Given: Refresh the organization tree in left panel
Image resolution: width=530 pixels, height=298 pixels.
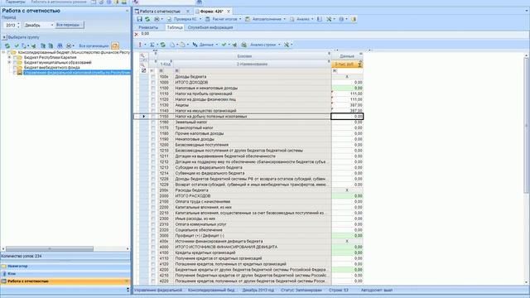Looking at the screenshot, I should point(7,46).
